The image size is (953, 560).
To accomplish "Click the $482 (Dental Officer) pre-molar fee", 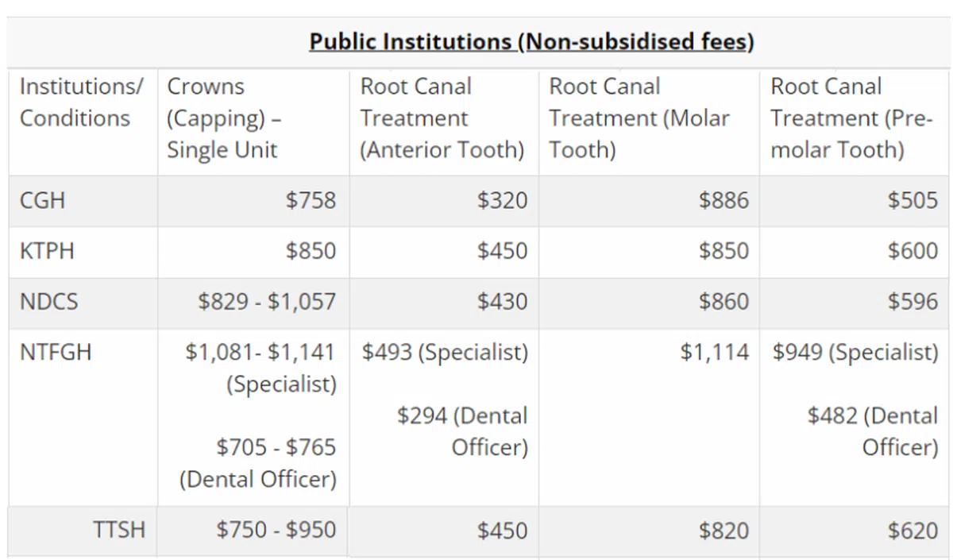I will pos(872,431).
